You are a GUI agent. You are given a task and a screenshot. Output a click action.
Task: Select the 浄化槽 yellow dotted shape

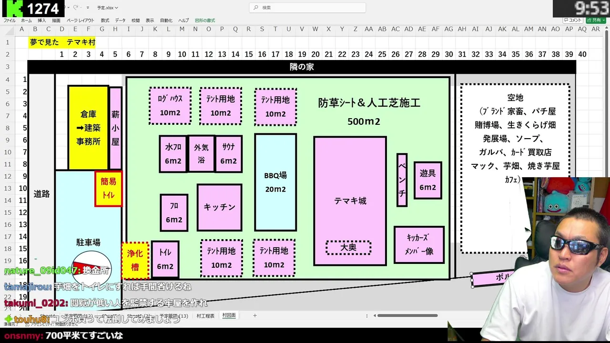[x=135, y=261]
